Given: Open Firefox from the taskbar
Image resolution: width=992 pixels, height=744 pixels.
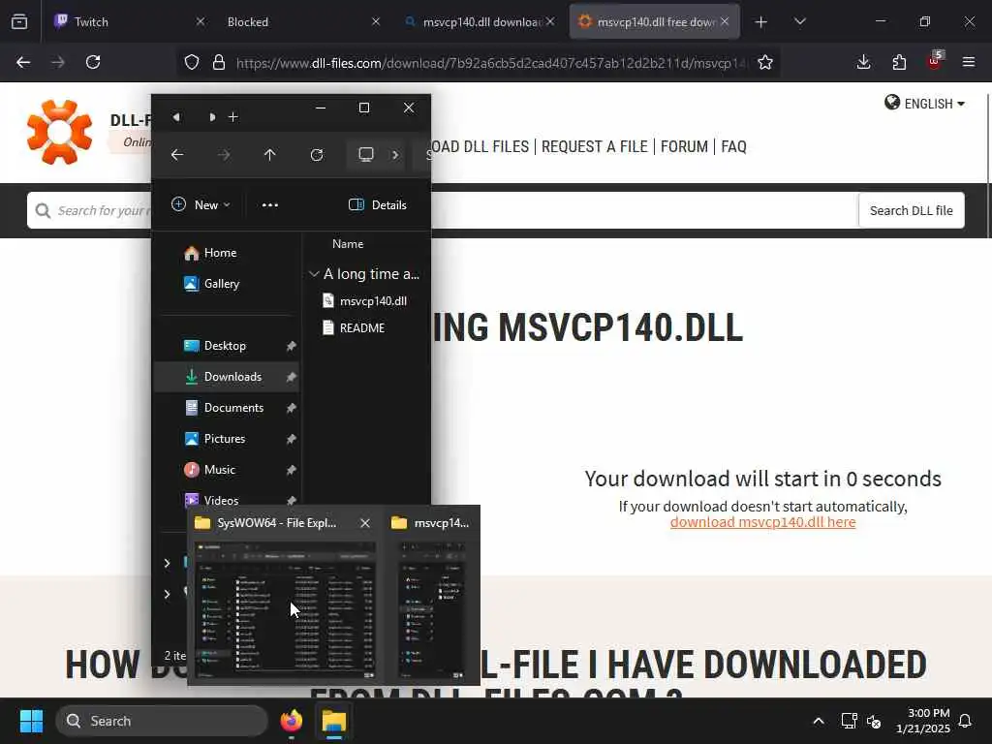Looking at the screenshot, I should click(x=291, y=721).
